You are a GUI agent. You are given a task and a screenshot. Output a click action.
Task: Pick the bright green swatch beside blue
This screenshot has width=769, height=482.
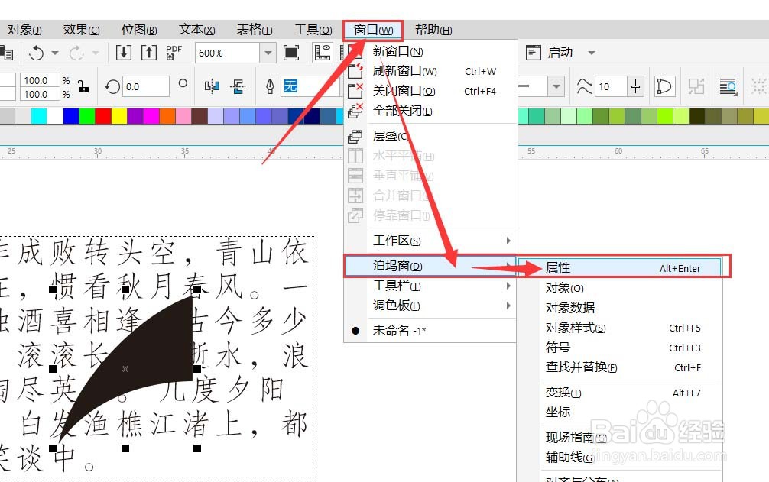click(87, 116)
